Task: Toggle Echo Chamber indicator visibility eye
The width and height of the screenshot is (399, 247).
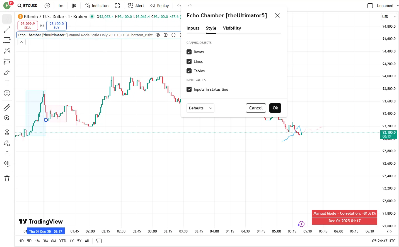Action: coord(158,35)
